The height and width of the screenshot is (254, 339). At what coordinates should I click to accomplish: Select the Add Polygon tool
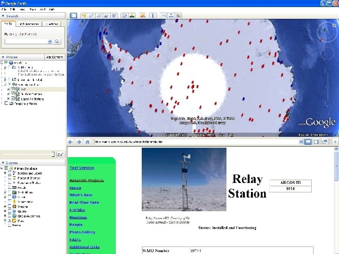(91, 16)
